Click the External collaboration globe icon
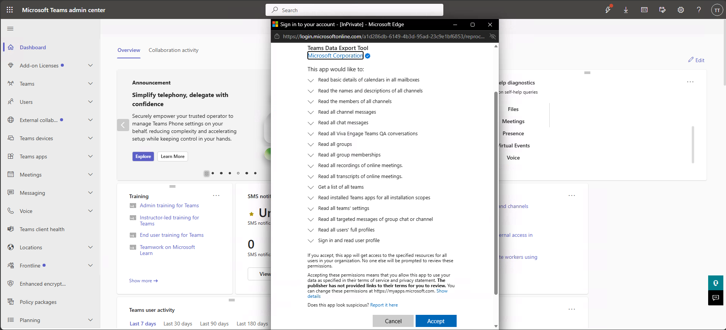Image resolution: width=726 pixels, height=330 pixels. 11,120
